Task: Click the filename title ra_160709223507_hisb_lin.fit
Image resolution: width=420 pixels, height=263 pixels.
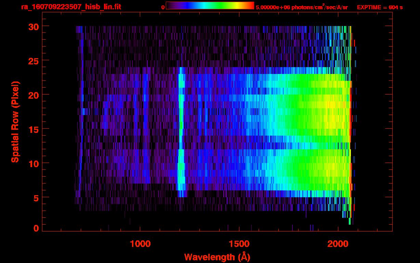Action: point(71,7)
